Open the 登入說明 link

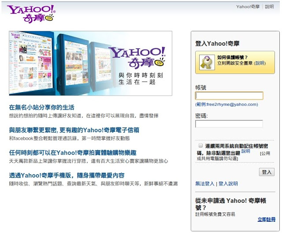[x=228, y=184]
